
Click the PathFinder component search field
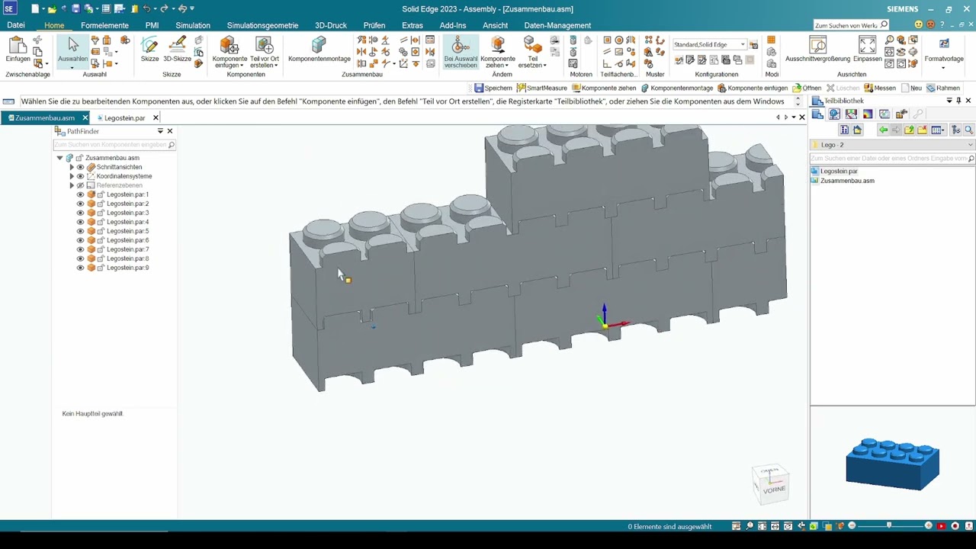[114, 144]
